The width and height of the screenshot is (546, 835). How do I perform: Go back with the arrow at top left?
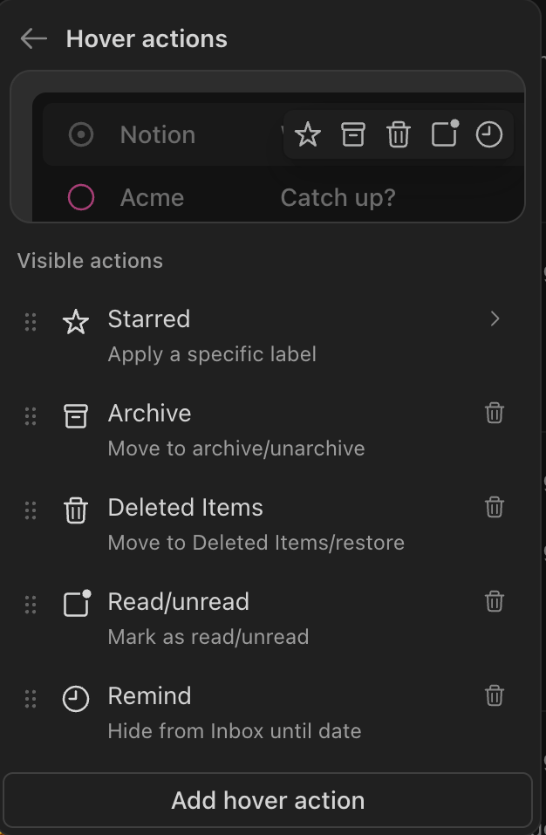33,38
